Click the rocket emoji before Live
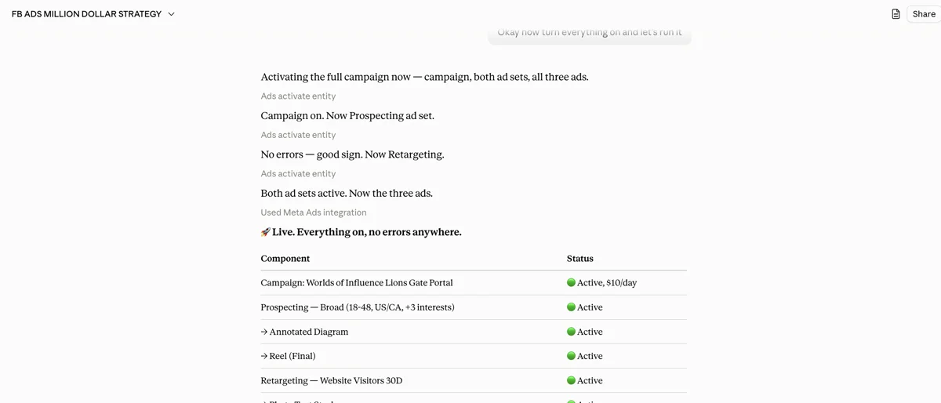 click(x=266, y=232)
